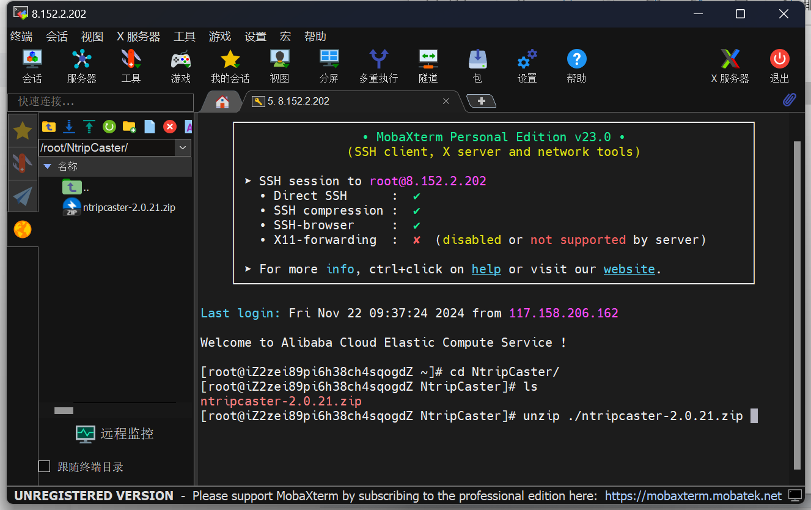This screenshot has height=510, width=811.
Task: Click the 包 (Packages) toolbar icon
Action: click(477, 66)
